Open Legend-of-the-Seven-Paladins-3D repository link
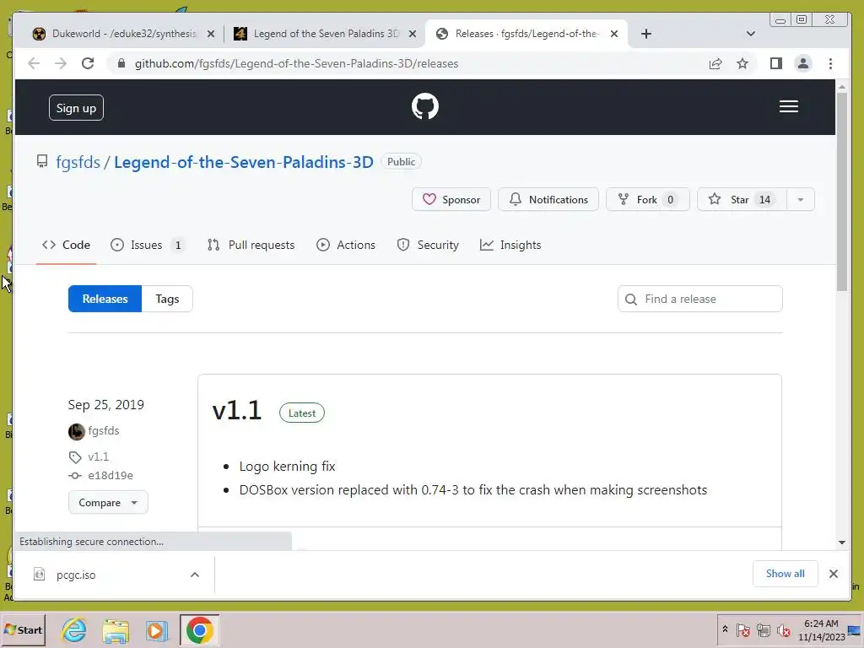This screenshot has width=864, height=648. pyautogui.click(x=244, y=162)
